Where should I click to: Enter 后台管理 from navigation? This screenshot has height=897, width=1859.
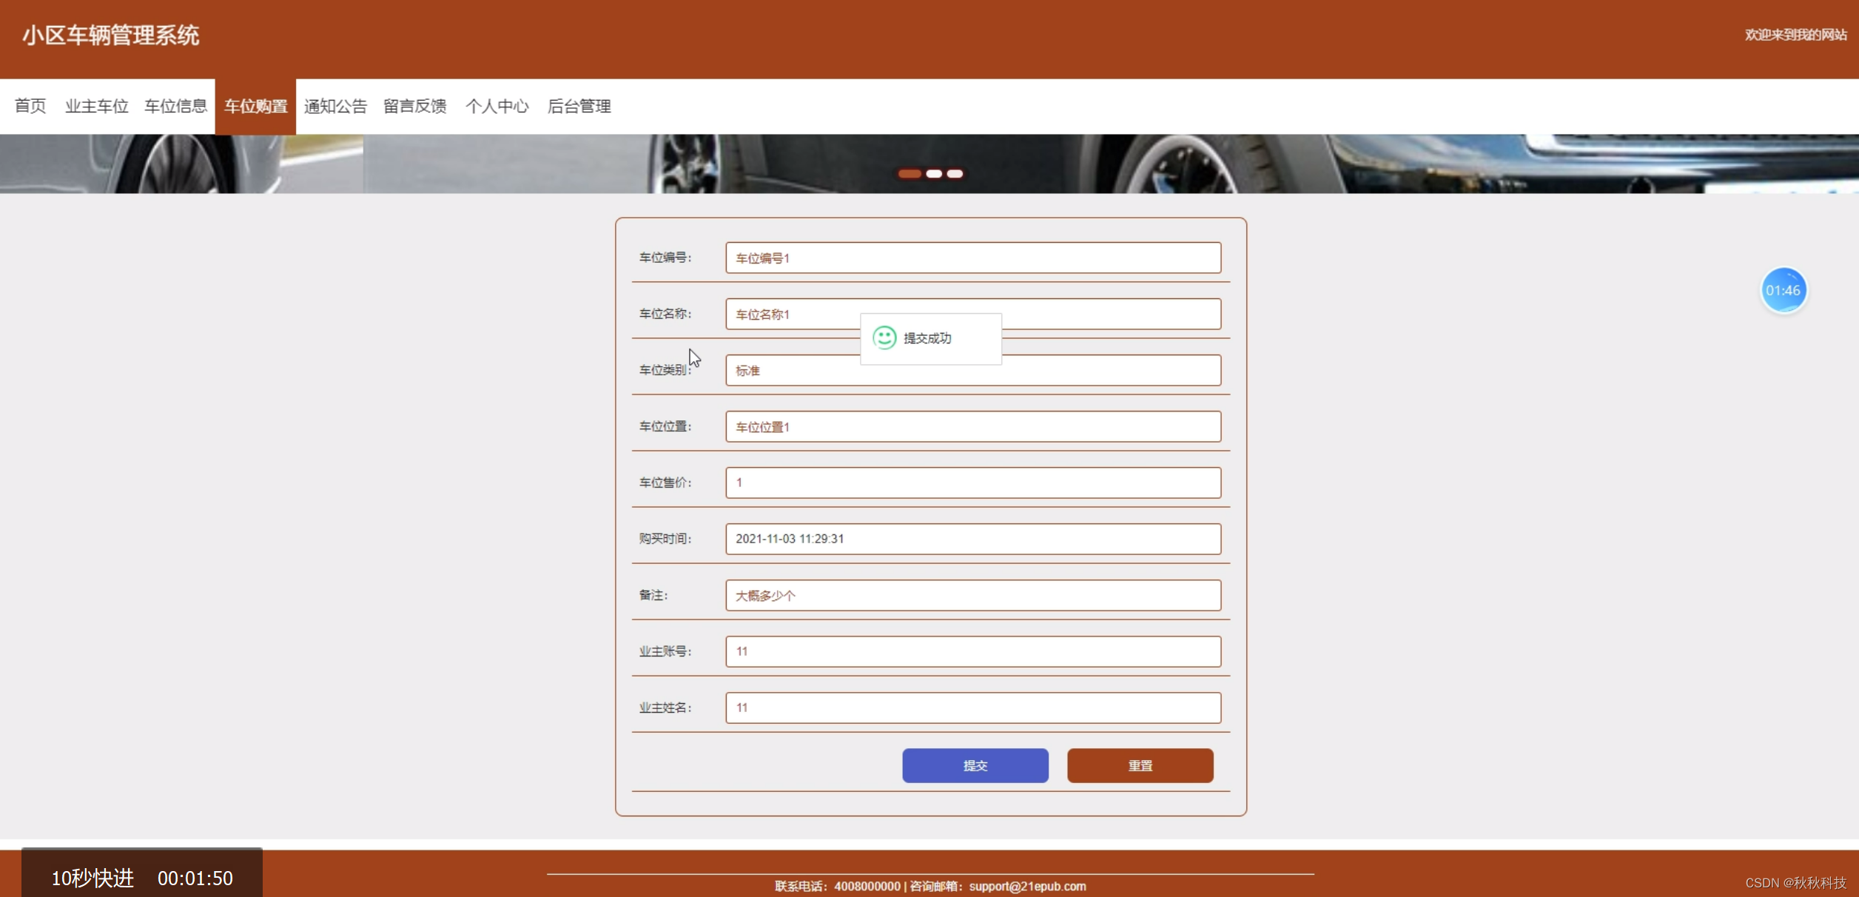click(x=579, y=107)
